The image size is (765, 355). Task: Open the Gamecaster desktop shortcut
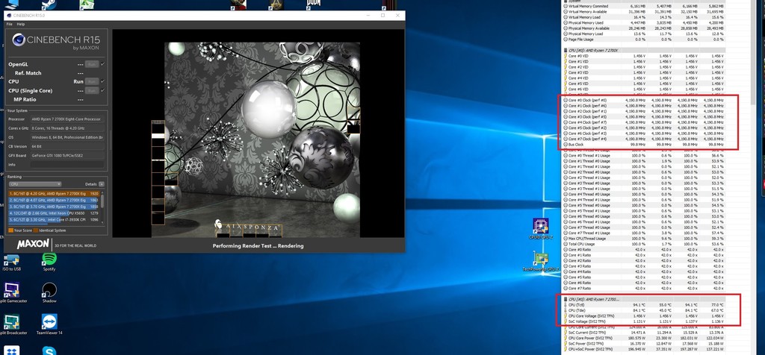(x=13, y=292)
